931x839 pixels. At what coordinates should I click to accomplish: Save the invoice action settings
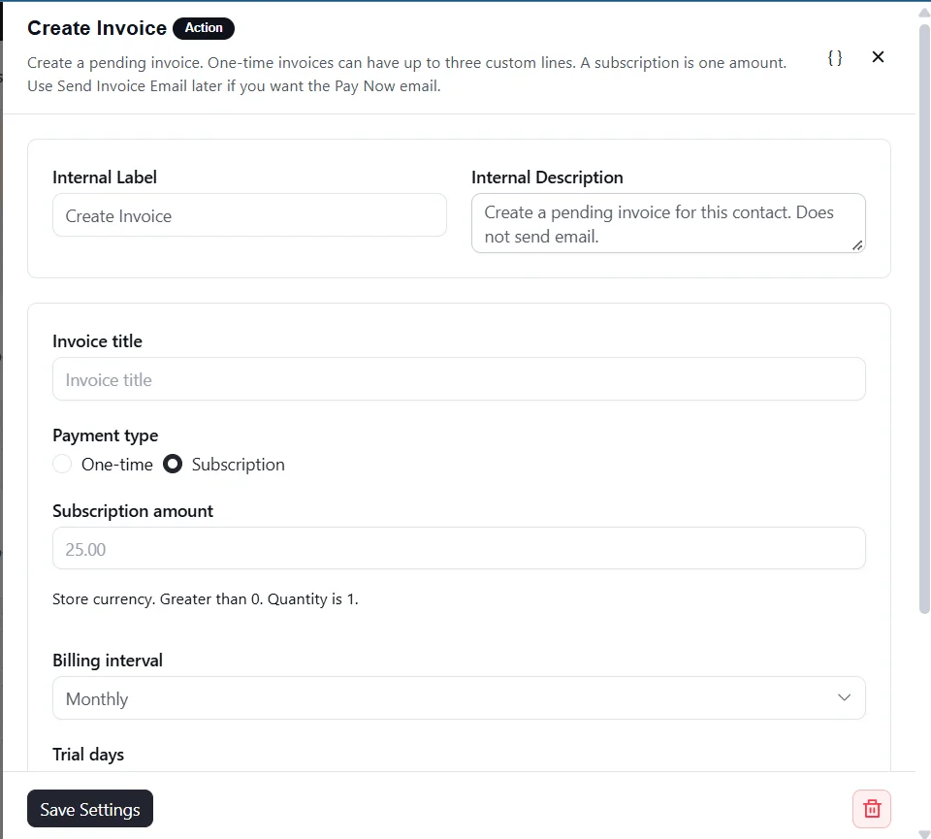(90, 808)
